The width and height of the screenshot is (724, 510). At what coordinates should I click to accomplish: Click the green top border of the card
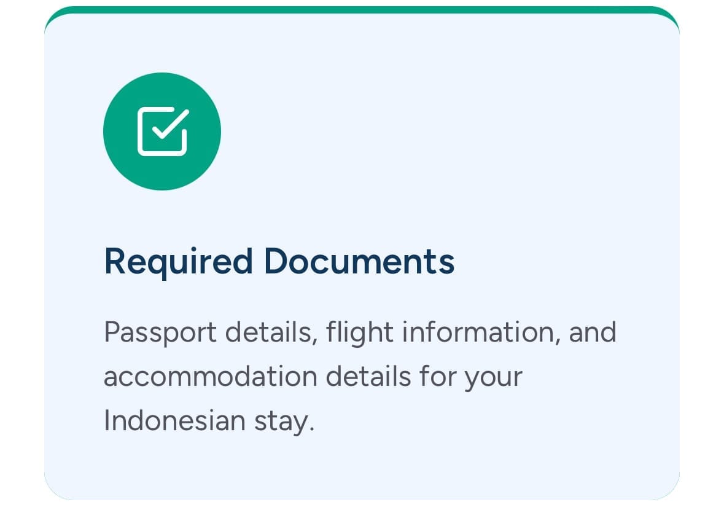tap(362, 9)
